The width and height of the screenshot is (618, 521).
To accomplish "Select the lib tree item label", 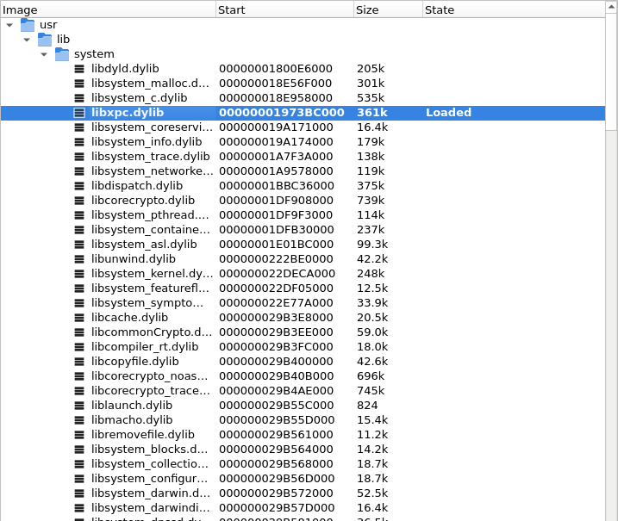I will 63,40.
